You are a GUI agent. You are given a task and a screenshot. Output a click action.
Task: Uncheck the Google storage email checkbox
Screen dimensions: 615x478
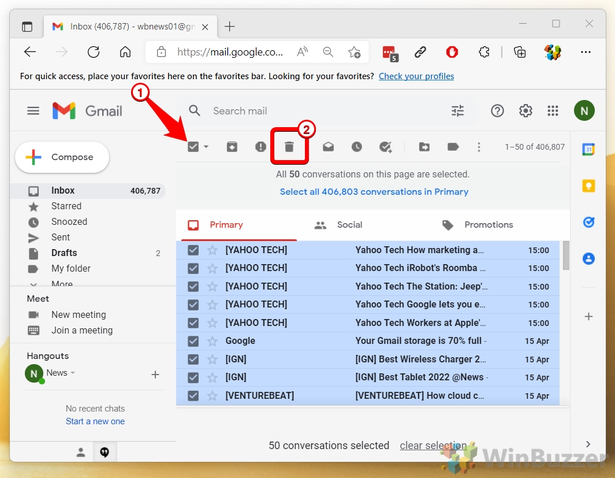(x=192, y=341)
